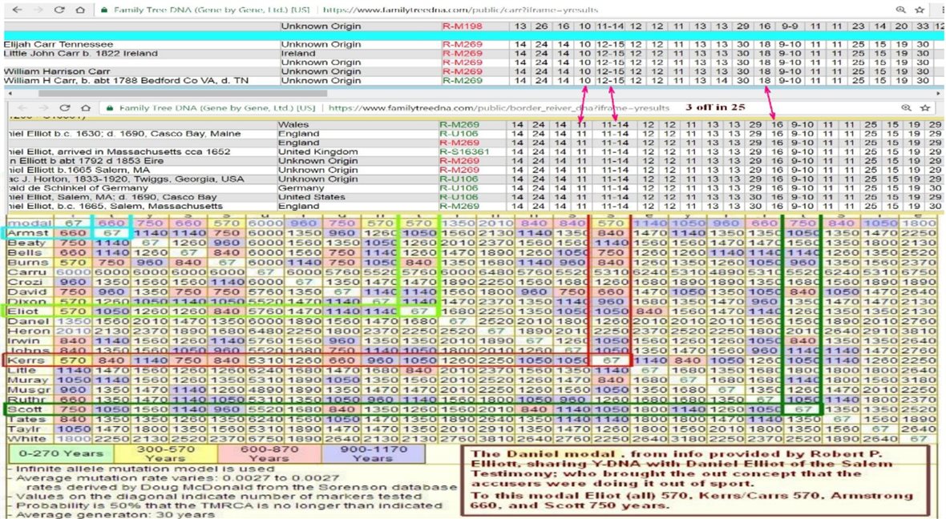
Task: Click the zoom magnifier in the lower browser
Action: [906, 107]
